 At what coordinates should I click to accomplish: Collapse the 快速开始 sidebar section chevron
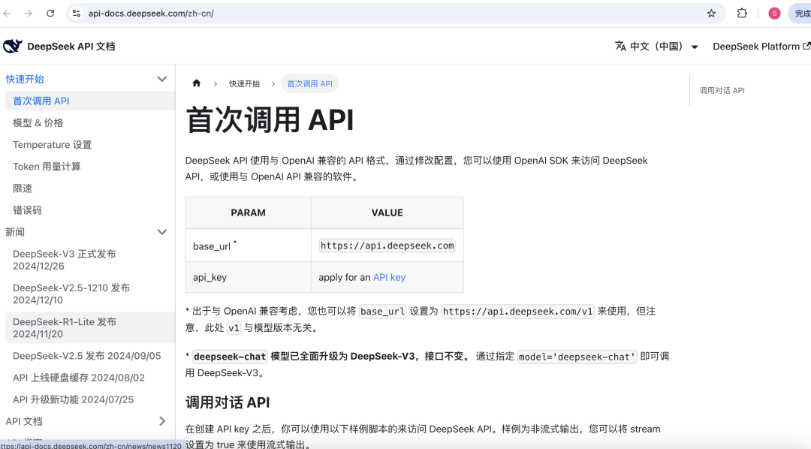point(162,79)
